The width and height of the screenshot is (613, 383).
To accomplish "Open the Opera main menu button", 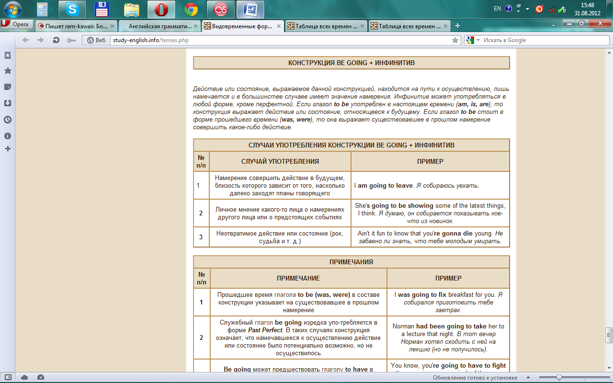I will click(17, 25).
